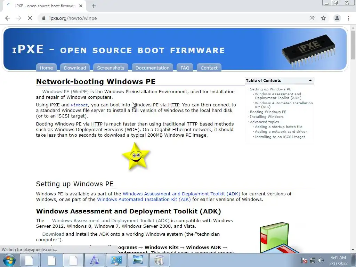Select the iPXE open source boot firmware tab
The image size is (356, 267).
point(44,6)
